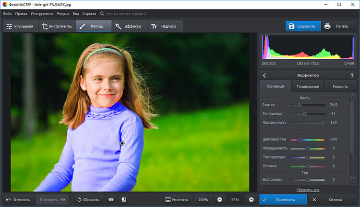Open the Тонирование tab
The height and width of the screenshot is (207, 360).
(x=308, y=87)
